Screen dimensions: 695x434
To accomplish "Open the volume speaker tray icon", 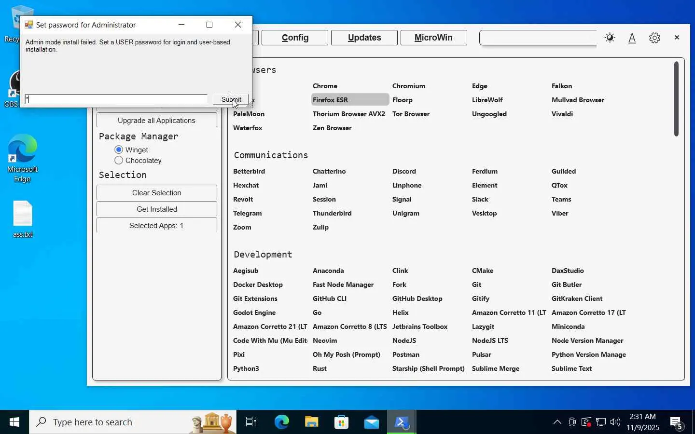I will (x=615, y=422).
